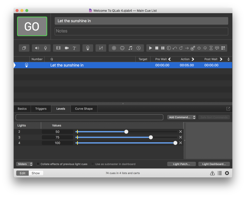Add a Video cue with the film icon

58,48
